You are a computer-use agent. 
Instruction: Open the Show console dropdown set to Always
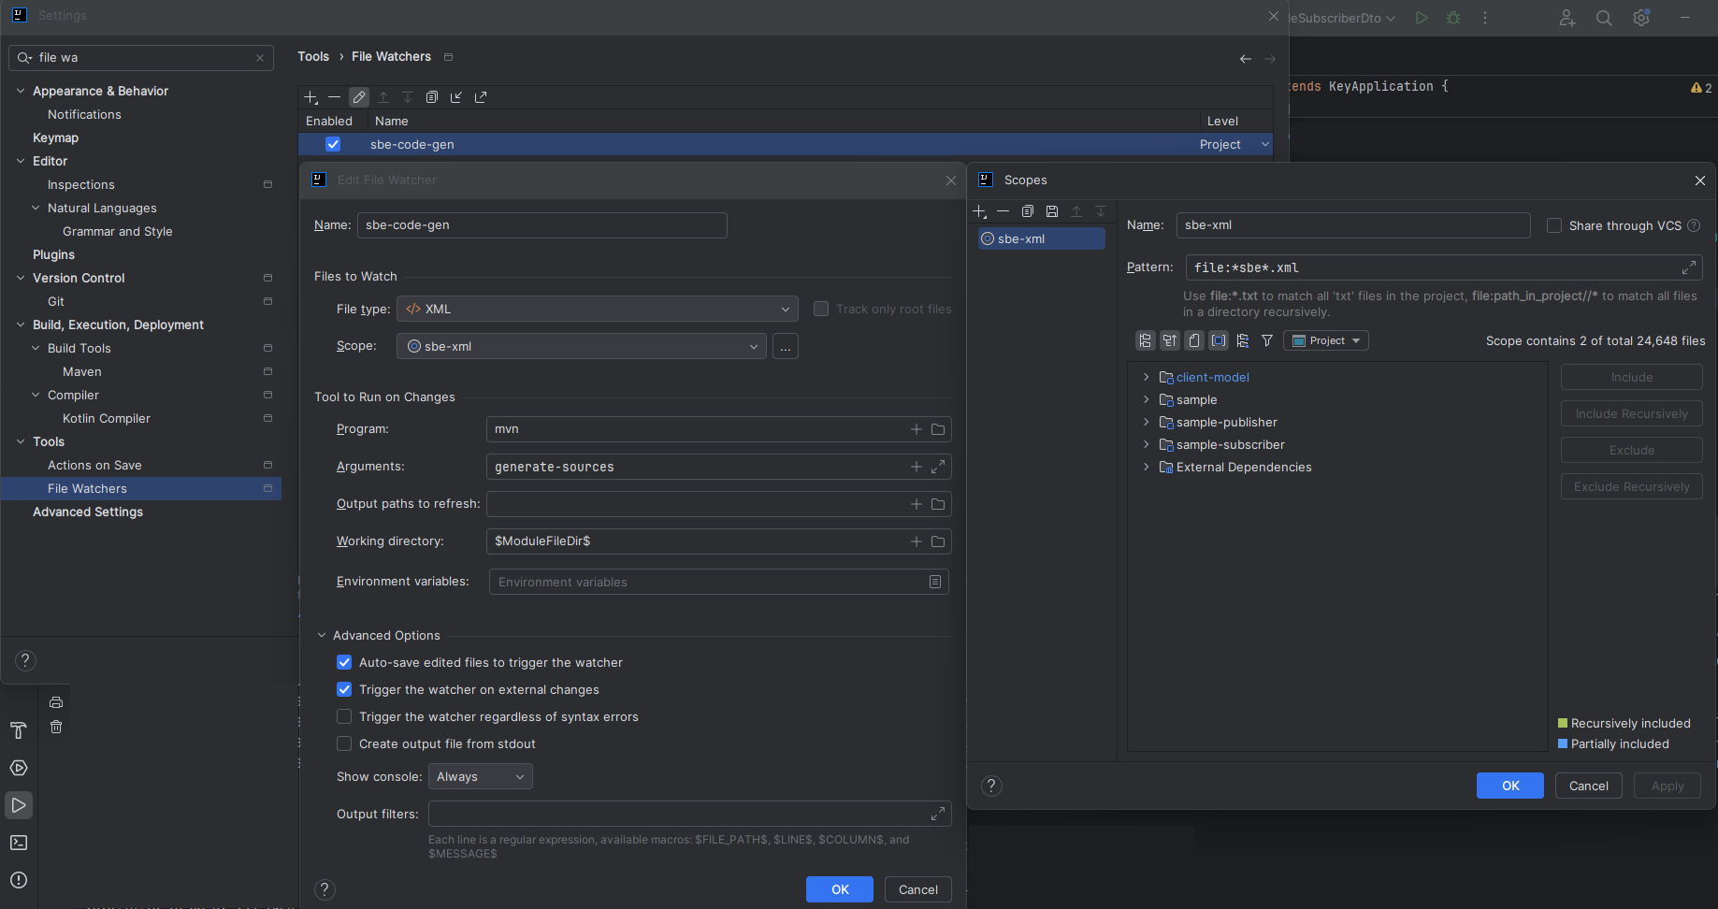point(480,776)
